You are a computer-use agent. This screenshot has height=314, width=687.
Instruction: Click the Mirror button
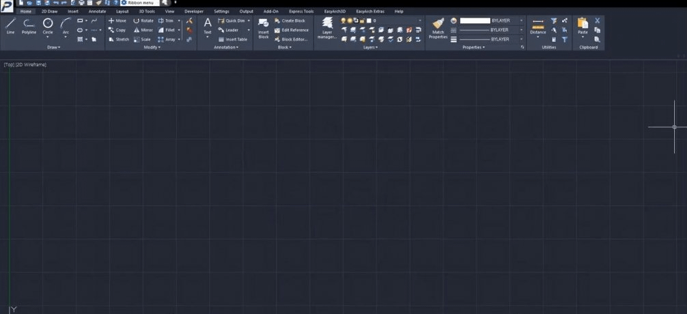143,30
